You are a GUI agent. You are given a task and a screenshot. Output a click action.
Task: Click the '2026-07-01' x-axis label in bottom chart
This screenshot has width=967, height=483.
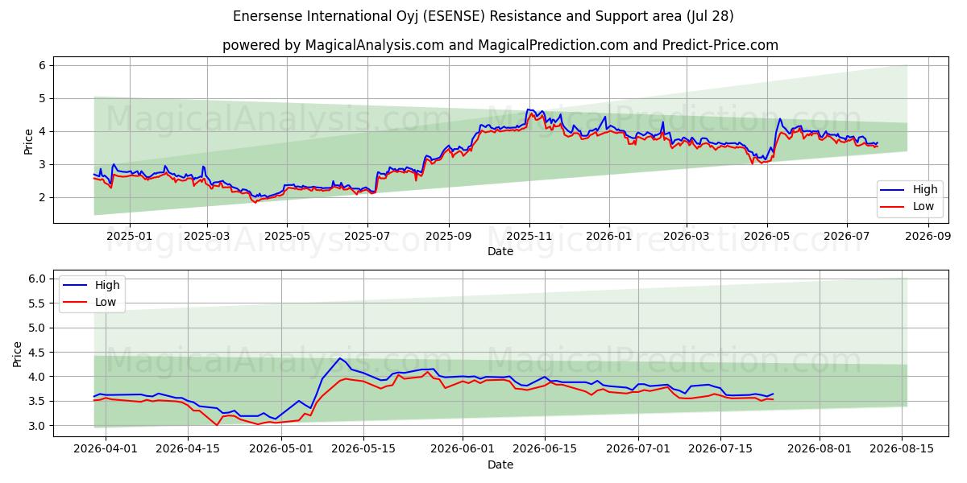pos(637,450)
